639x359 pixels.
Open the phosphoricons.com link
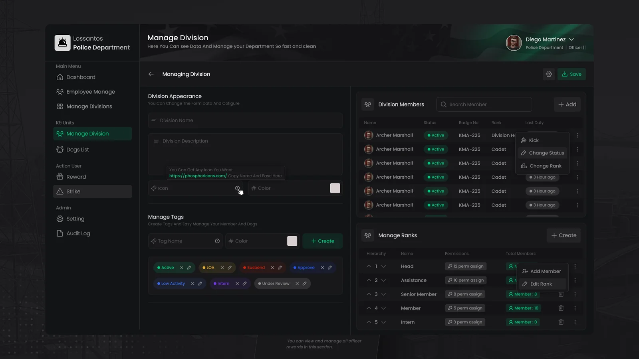(198, 176)
